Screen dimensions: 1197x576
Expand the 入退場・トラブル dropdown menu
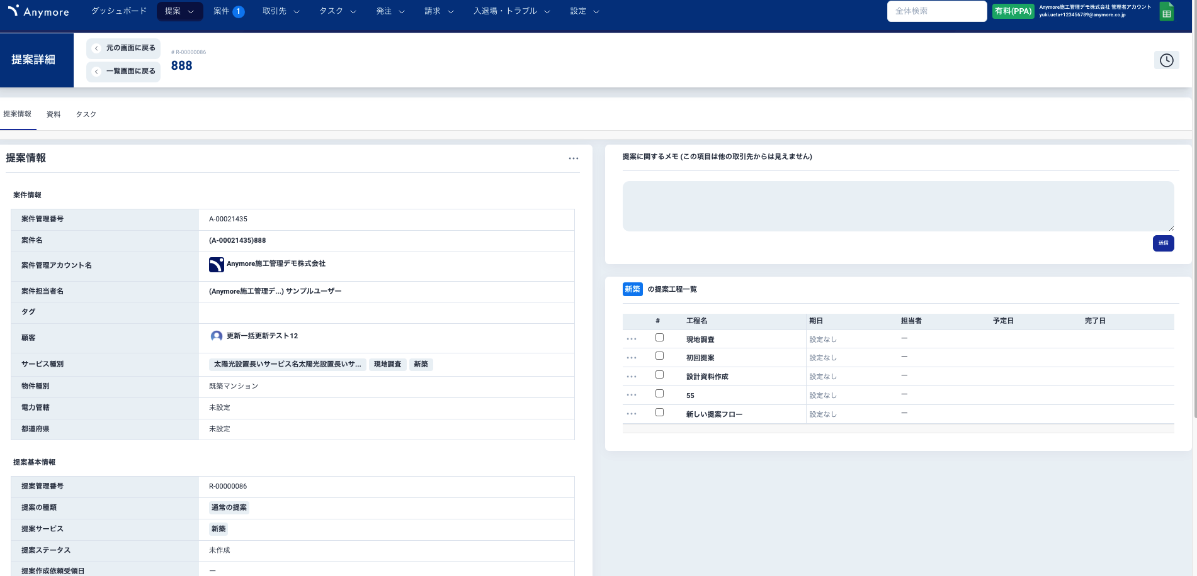click(512, 11)
